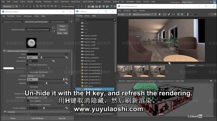
Task: Click the Load Attributes button
Action: coord(37,118)
